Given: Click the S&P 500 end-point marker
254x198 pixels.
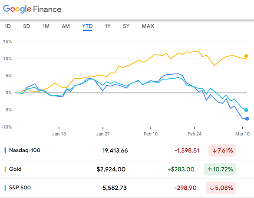Looking at the screenshot, I should 246,110.
